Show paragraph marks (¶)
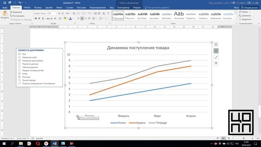The height and width of the screenshot is (147, 261). [x=108, y=13]
